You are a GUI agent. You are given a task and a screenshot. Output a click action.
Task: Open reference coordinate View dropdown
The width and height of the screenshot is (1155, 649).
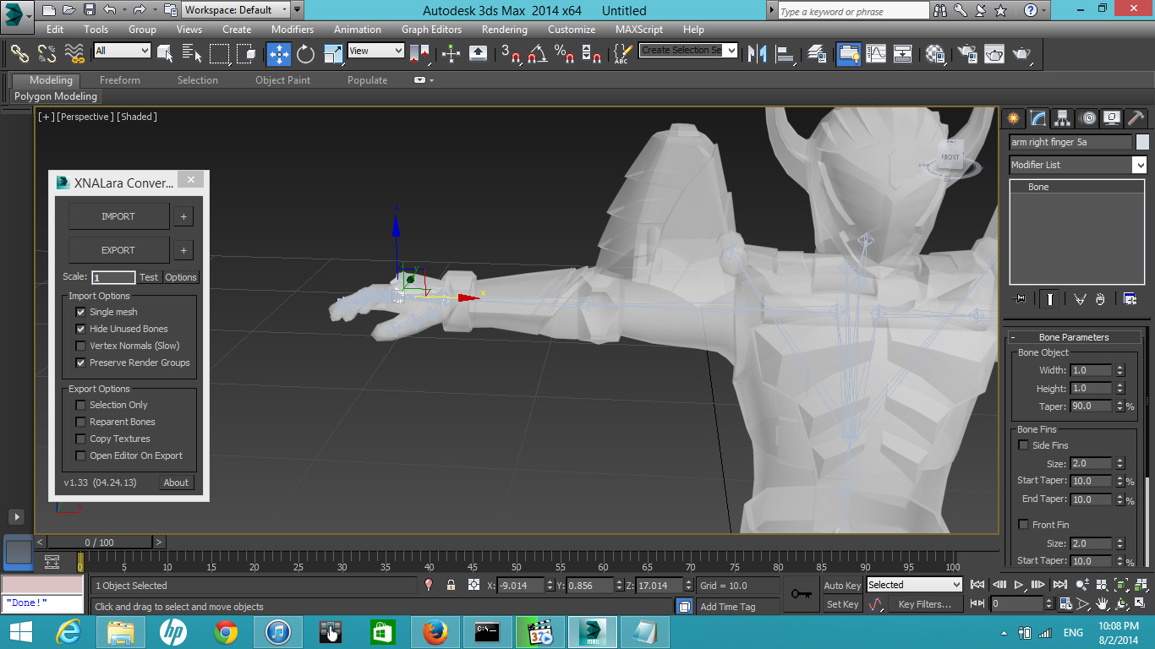click(376, 51)
